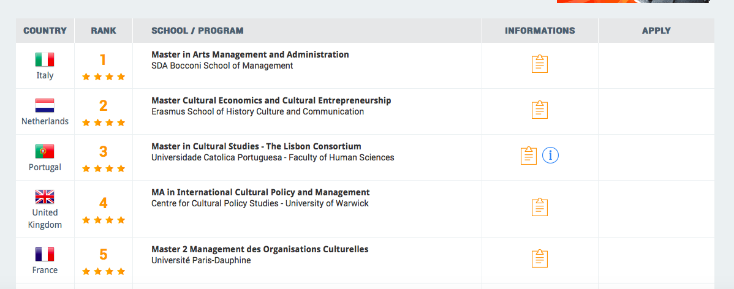734x289 pixels.
Task: Open Master in Arts Management and Administration
Action: tap(250, 54)
